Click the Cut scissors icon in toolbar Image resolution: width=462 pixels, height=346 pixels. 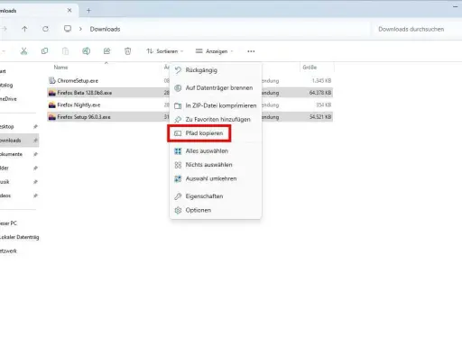23,51
